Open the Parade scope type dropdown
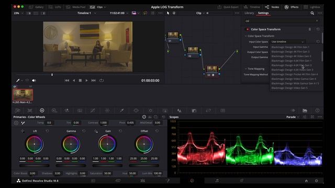The width and height of the screenshot is (335, 188). click(293, 117)
